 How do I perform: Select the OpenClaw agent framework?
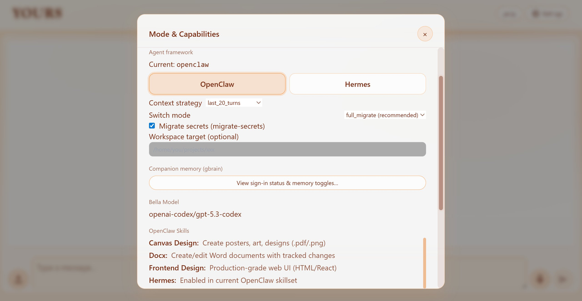(x=217, y=84)
